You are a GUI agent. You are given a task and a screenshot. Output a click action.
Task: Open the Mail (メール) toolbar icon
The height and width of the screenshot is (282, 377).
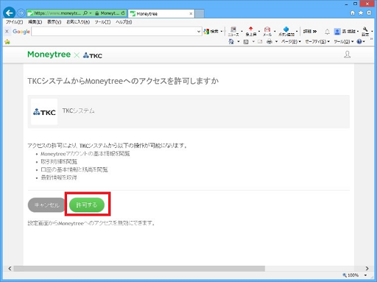click(267, 32)
